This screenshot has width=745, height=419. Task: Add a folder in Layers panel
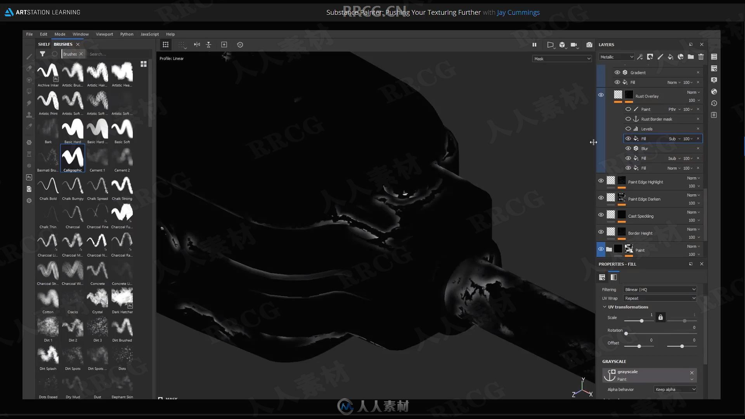(691, 57)
